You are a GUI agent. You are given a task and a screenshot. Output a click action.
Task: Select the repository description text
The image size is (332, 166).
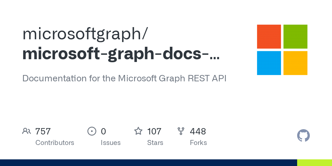coord(124,78)
